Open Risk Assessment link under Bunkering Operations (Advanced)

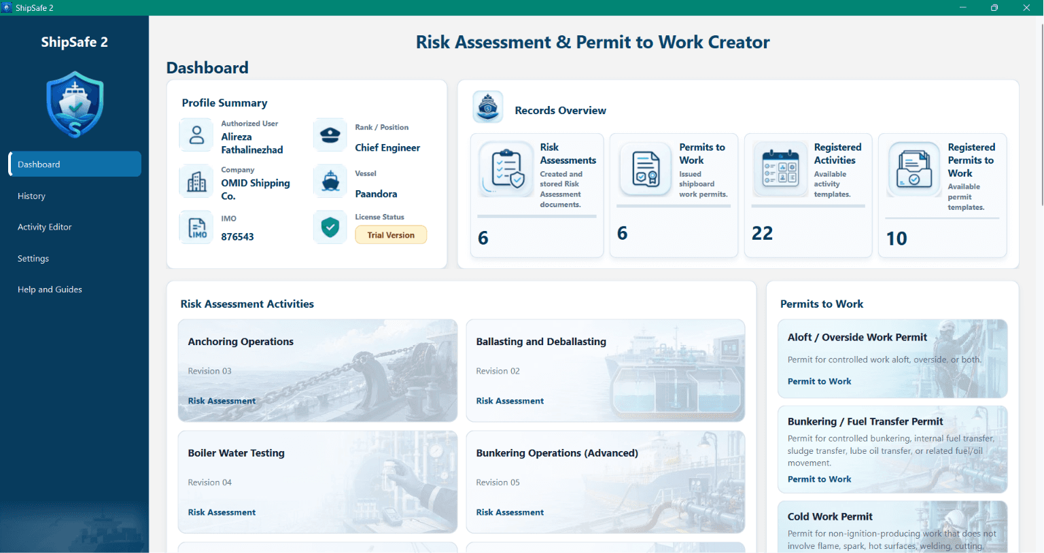coord(510,512)
